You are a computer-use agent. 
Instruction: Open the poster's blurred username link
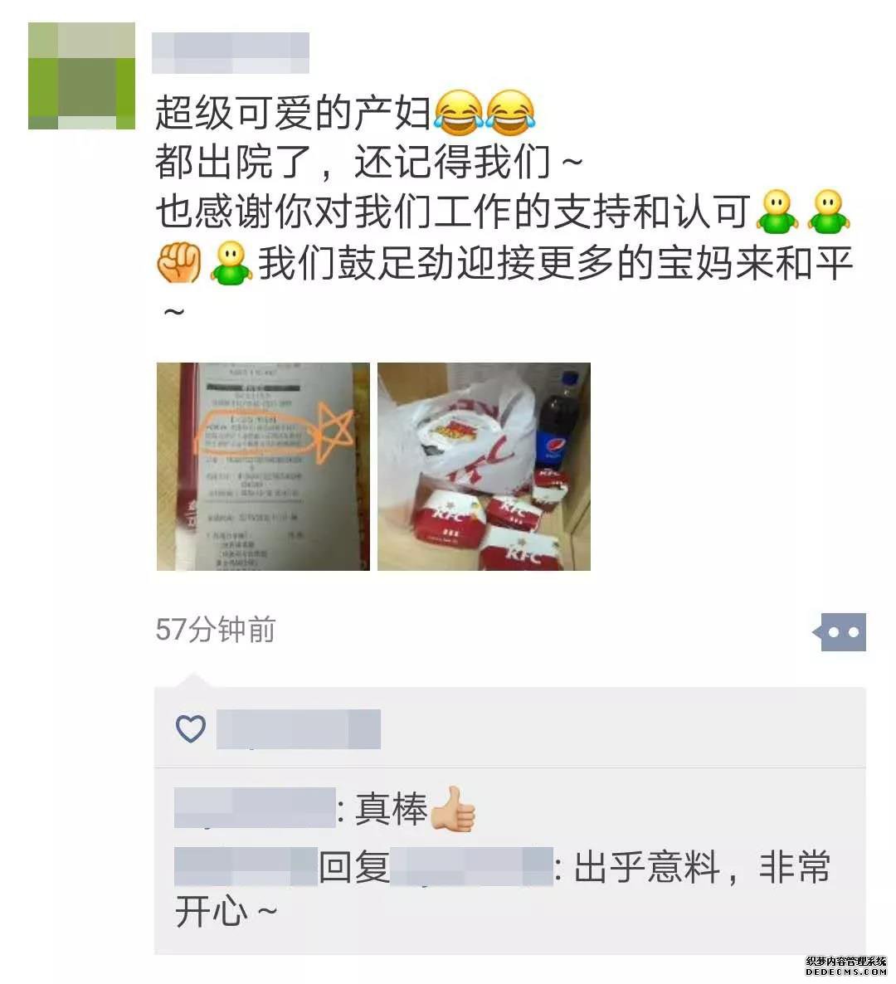(231, 53)
